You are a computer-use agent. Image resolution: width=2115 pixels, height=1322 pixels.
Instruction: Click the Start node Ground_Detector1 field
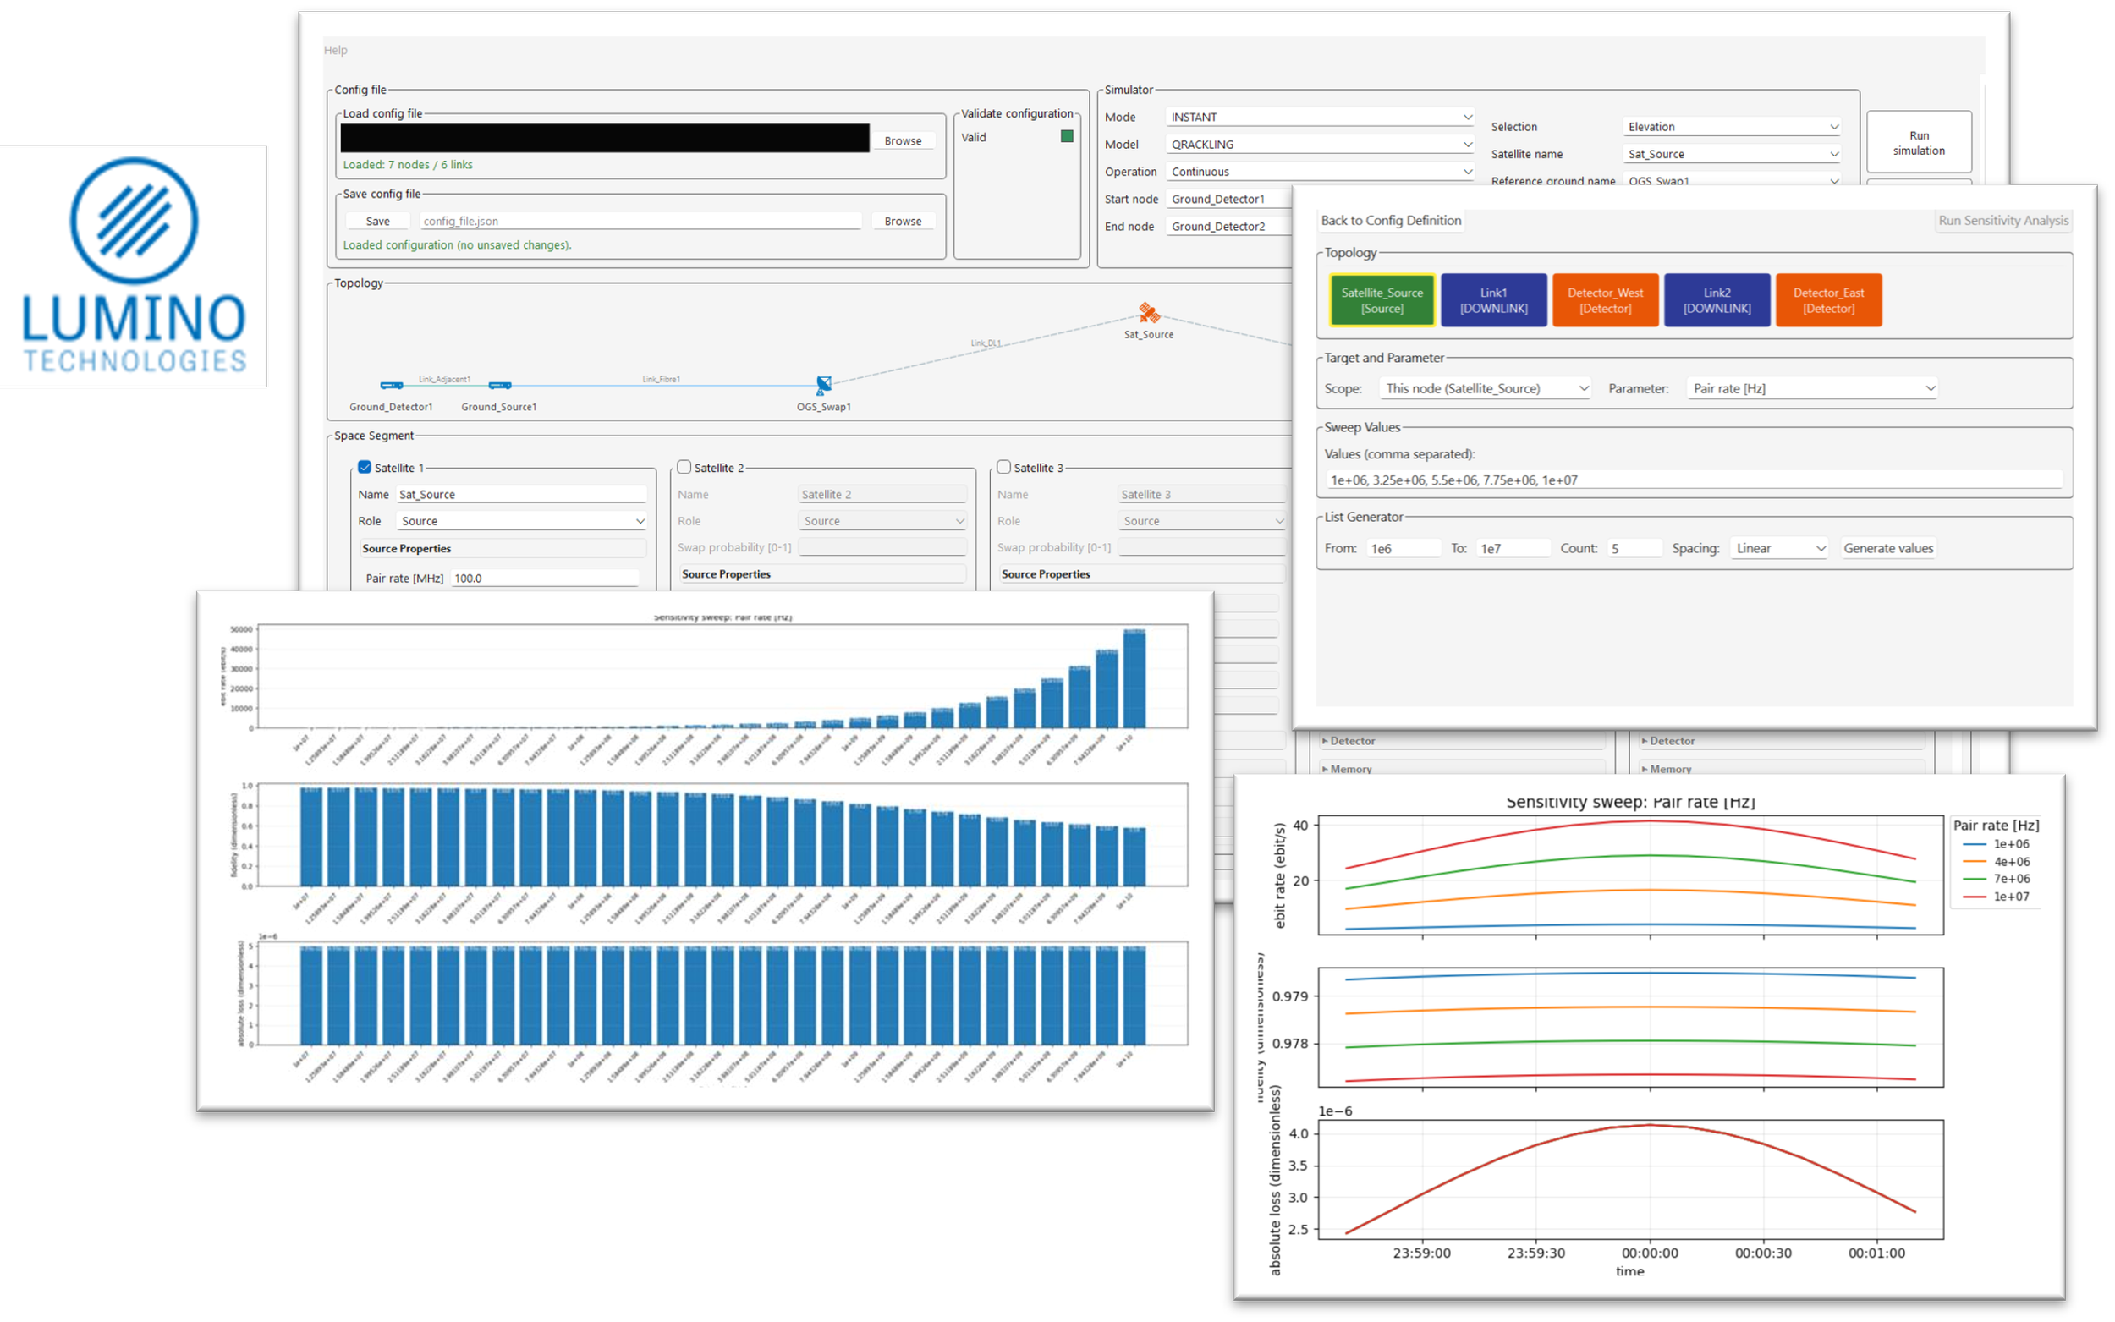(x=1228, y=200)
